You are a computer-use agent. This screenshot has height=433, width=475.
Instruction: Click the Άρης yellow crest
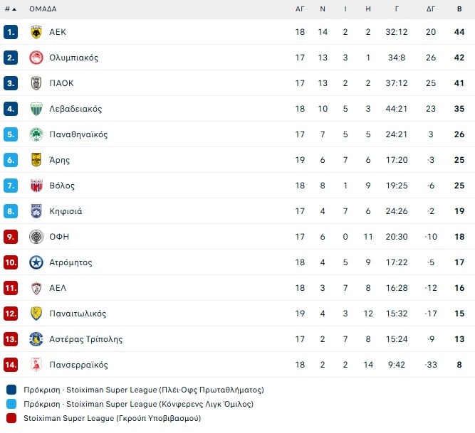pos(36,160)
